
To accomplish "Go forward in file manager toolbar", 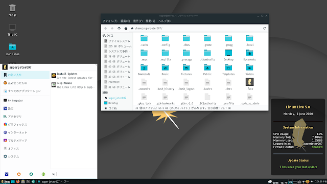I will (112, 29).
